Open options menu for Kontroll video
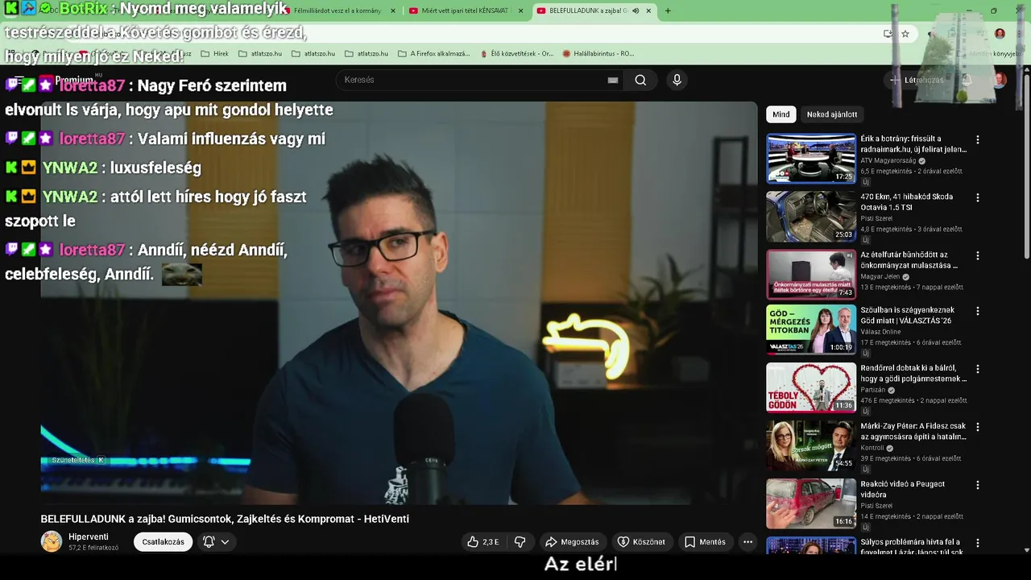Screen dimensions: 1031x580 (x=978, y=427)
